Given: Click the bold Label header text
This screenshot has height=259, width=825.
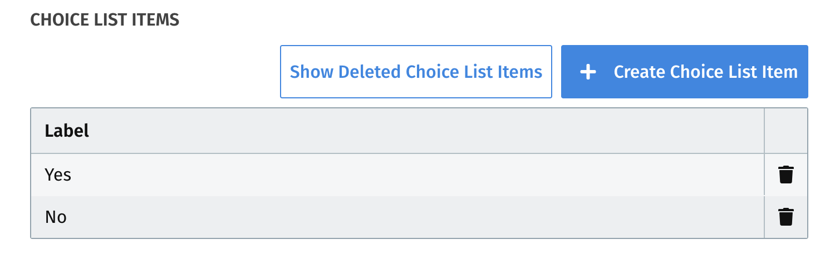Looking at the screenshot, I should pos(67,131).
